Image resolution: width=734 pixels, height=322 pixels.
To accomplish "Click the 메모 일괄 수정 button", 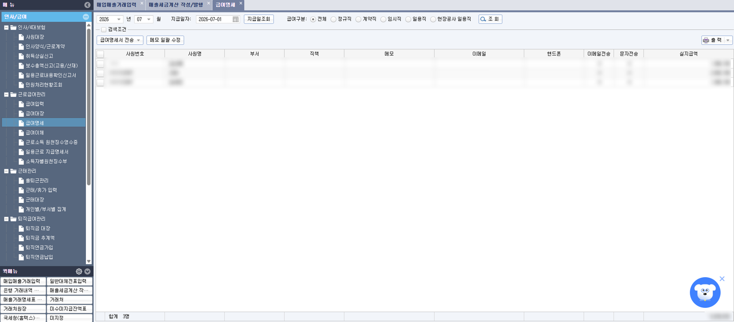I will point(165,40).
